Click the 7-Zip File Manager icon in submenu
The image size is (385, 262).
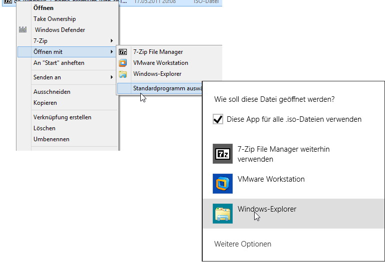tap(123, 52)
